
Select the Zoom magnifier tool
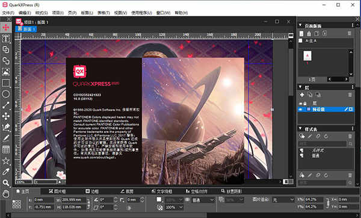(x=6, y=182)
